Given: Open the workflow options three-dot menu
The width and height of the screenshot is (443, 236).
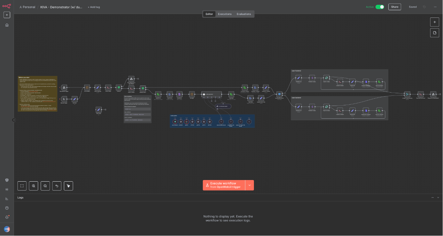Looking at the screenshot, I should (435, 7).
